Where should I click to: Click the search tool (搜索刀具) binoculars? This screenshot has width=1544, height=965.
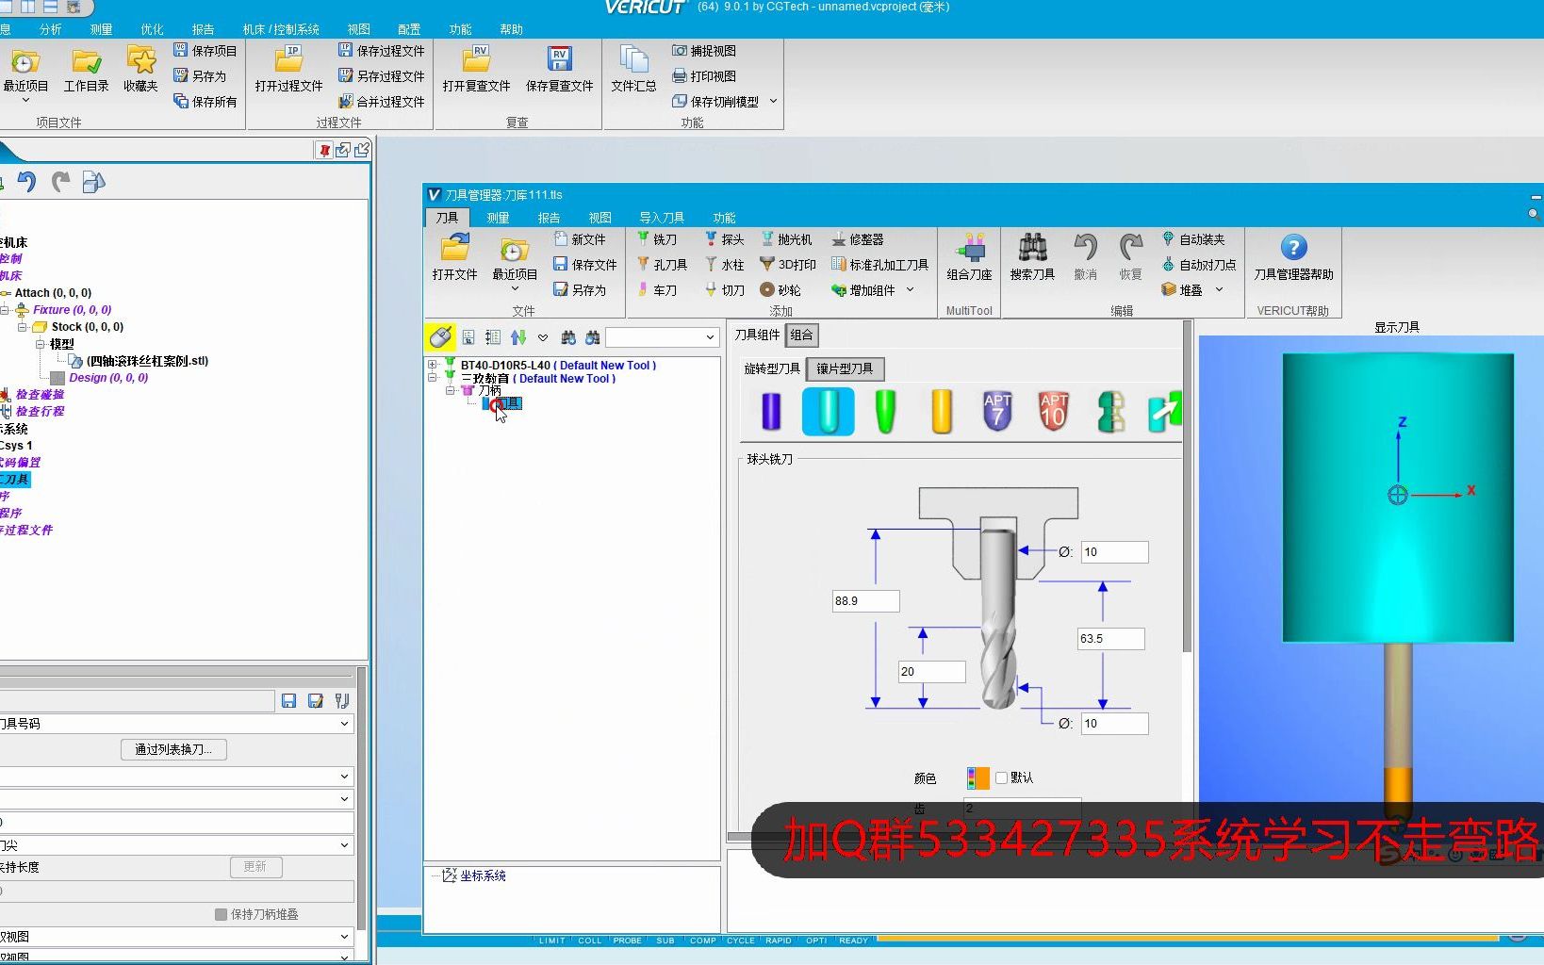point(1032,258)
